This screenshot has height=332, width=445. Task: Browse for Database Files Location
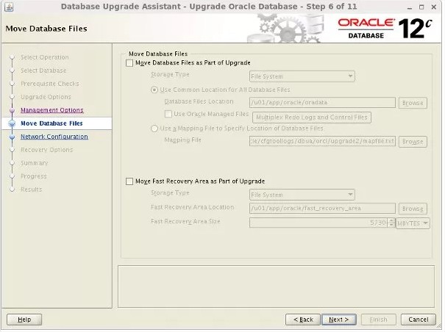(x=413, y=103)
